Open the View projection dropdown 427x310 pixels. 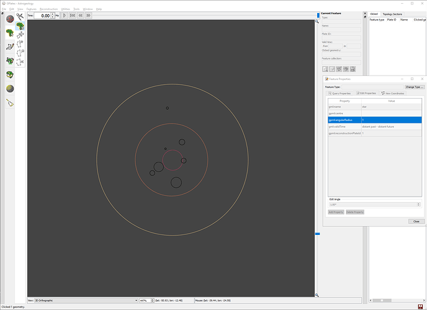click(x=86, y=301)
